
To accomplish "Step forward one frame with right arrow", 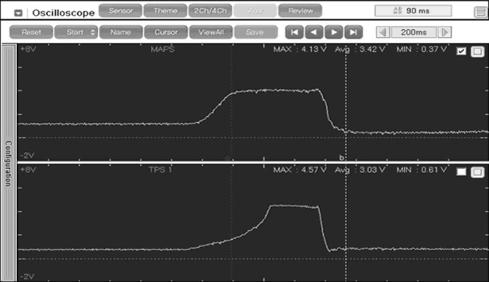I will coord(333,32).
